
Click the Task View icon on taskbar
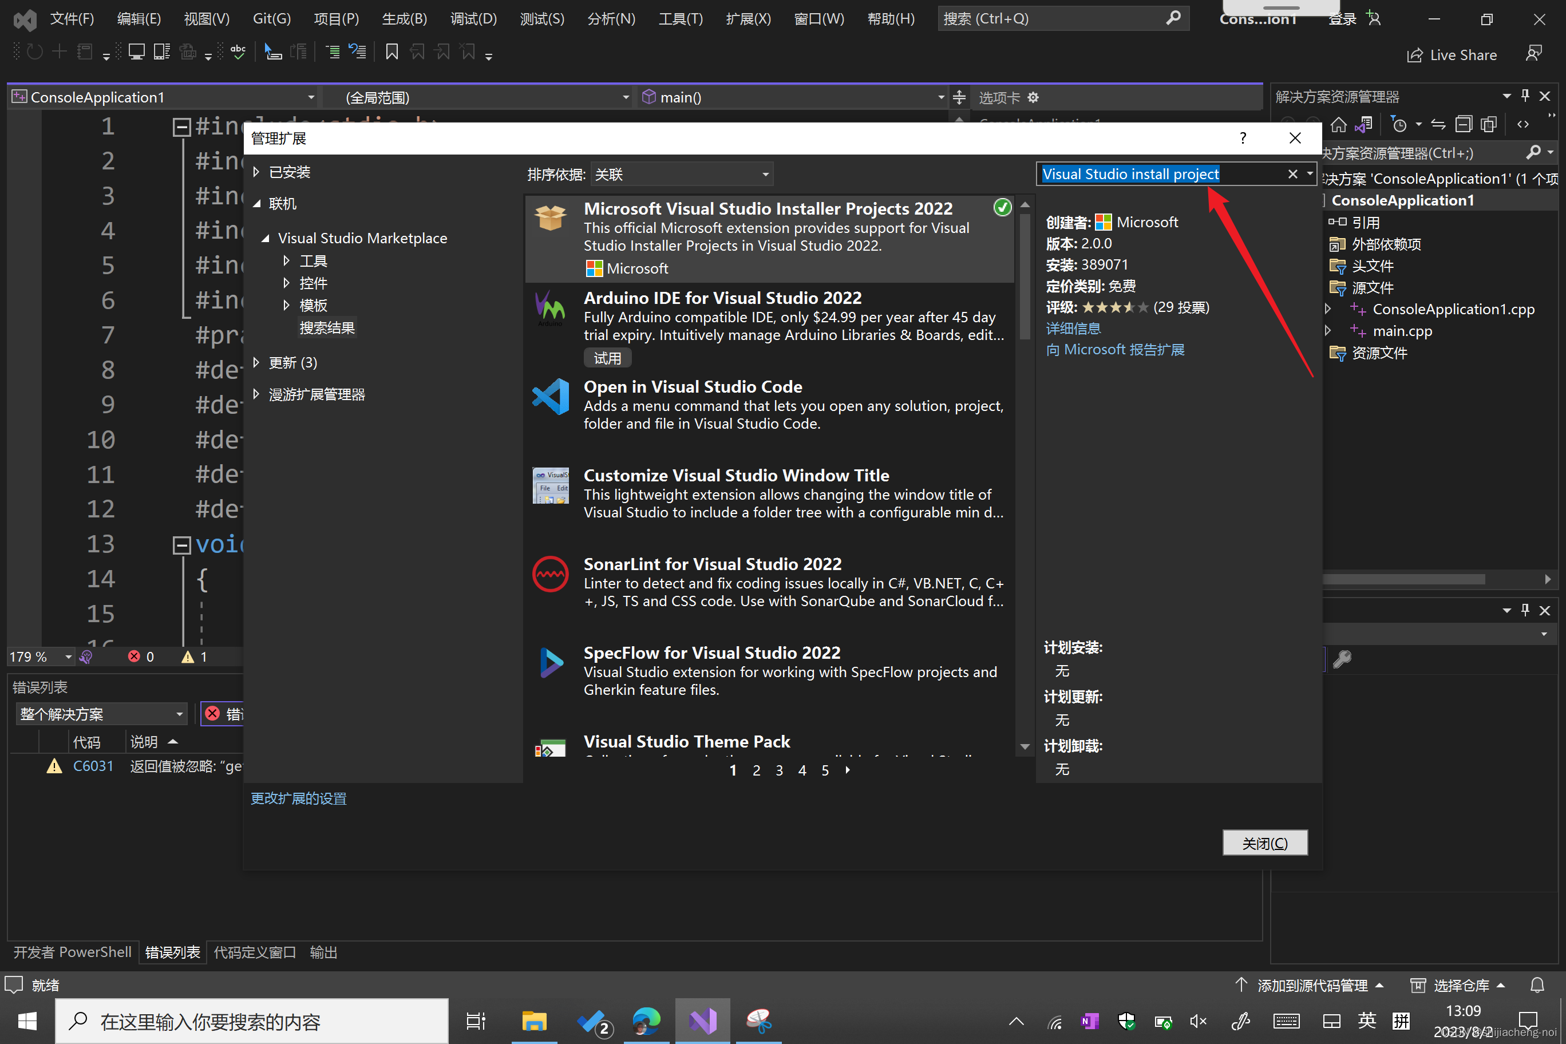point(476,1021)
